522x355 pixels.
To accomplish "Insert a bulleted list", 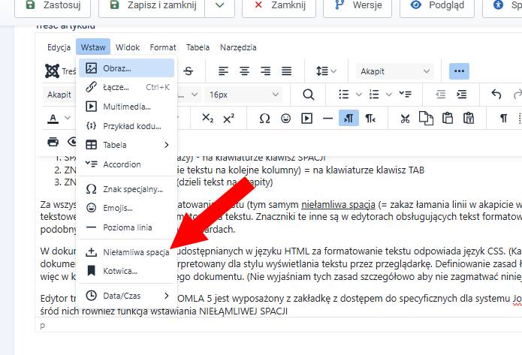I will tap(344, 95).
